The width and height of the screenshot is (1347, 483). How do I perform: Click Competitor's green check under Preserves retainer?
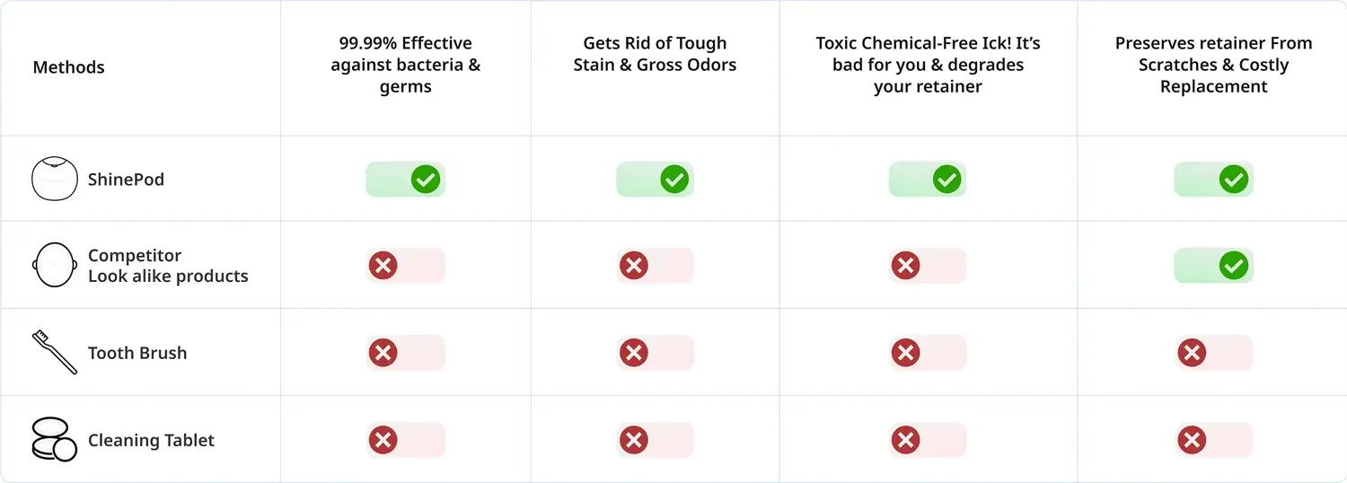click(x=1234, y=266)
